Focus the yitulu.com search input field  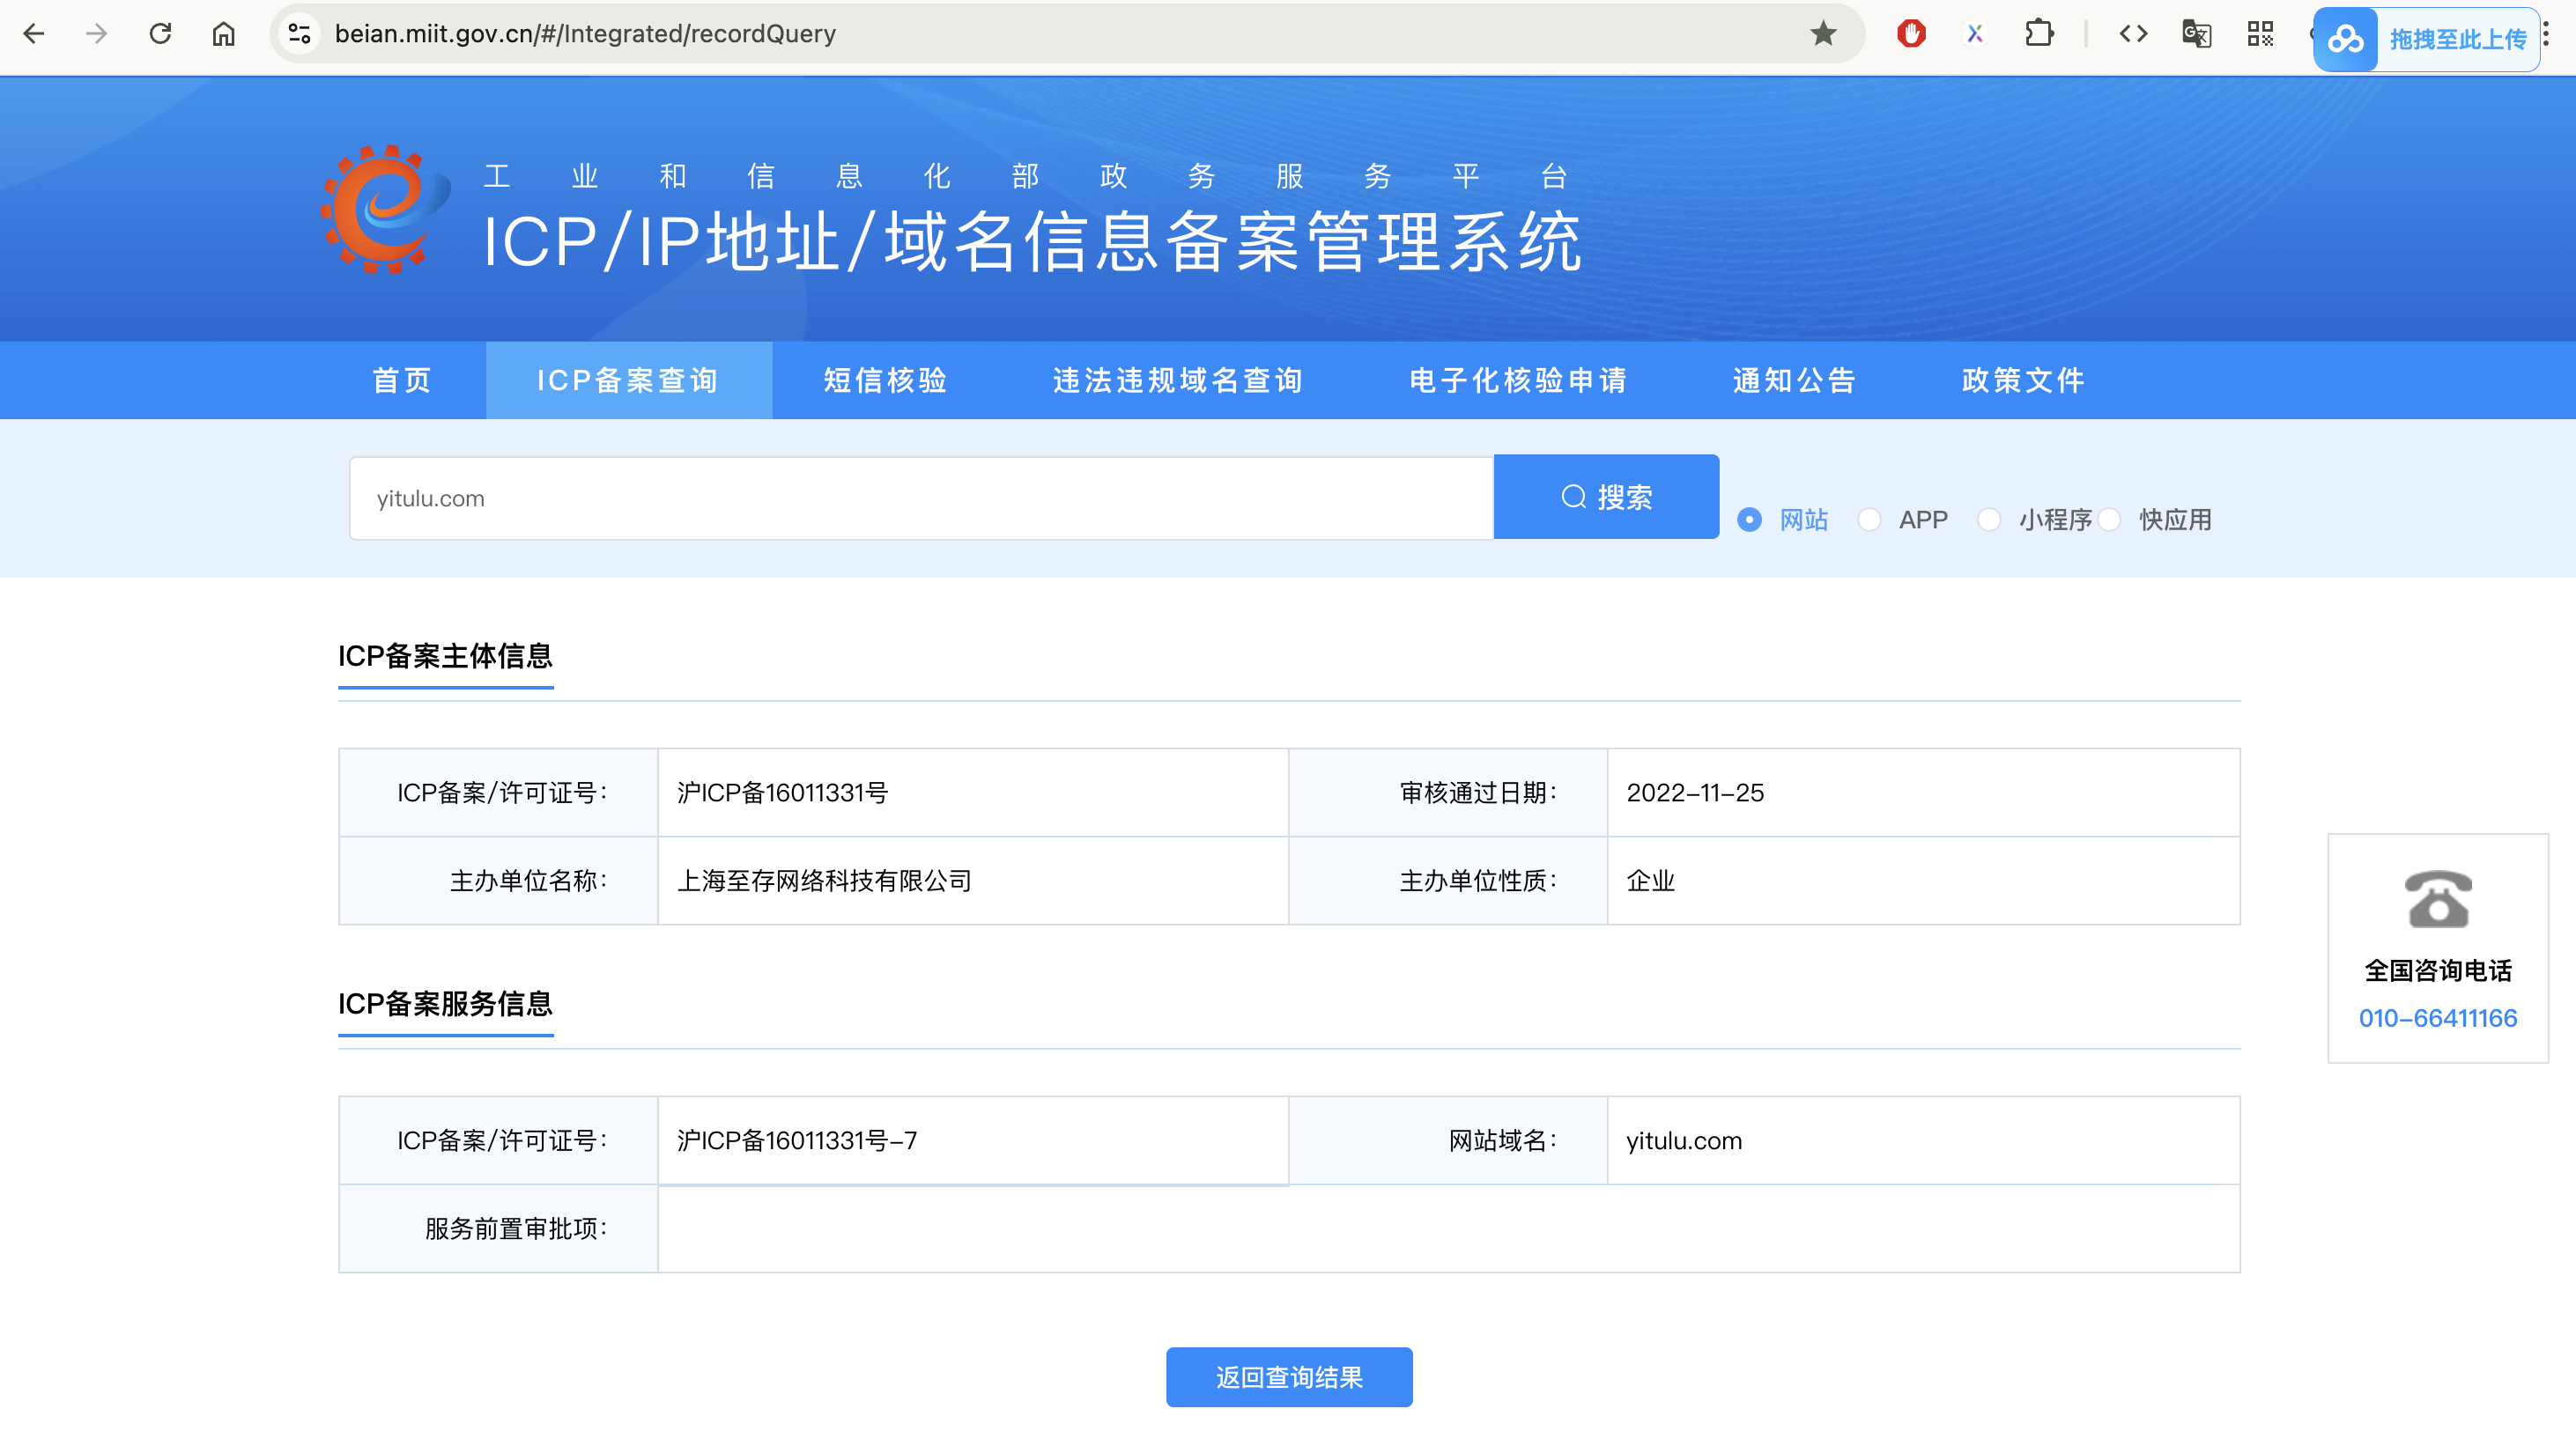click(x=920, y=498)
